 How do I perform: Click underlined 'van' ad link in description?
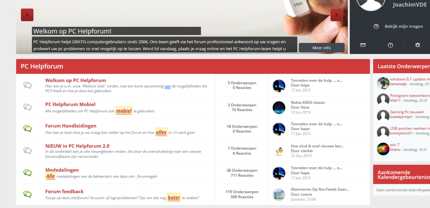click(167, 86)
